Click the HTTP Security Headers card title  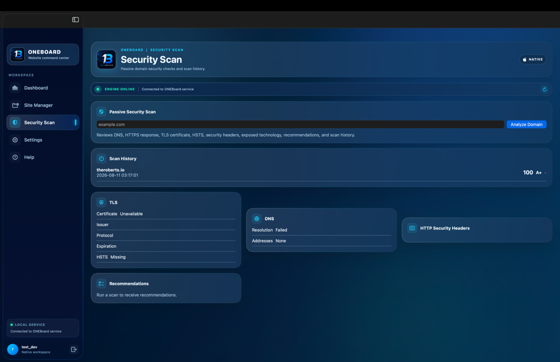point(445,228)
